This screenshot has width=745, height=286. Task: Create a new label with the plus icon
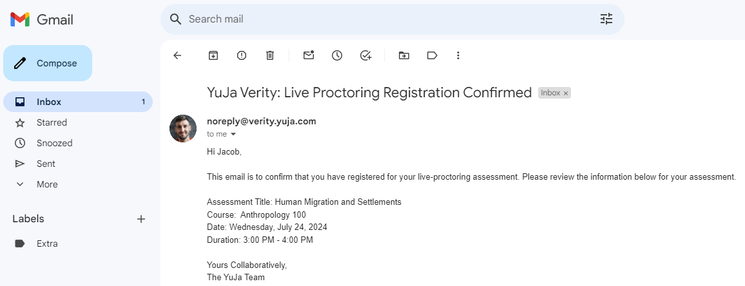point(141,219)
